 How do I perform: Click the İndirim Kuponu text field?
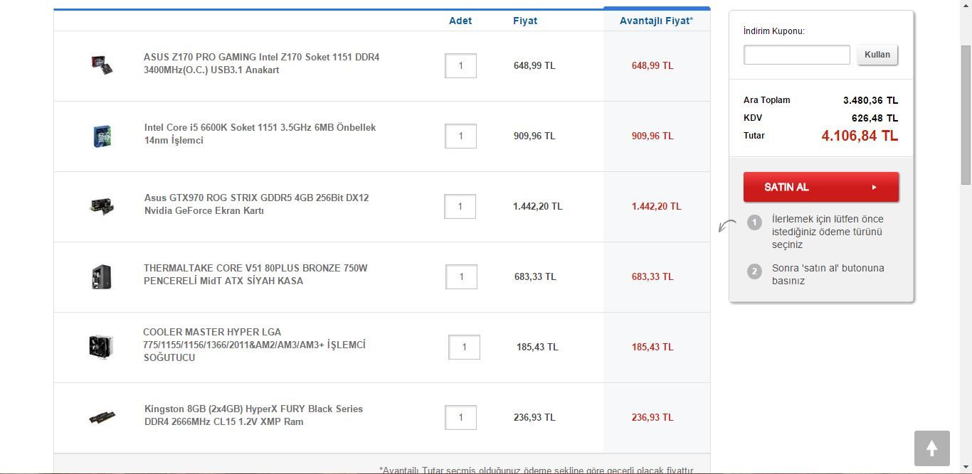click(x=796, y=55)
